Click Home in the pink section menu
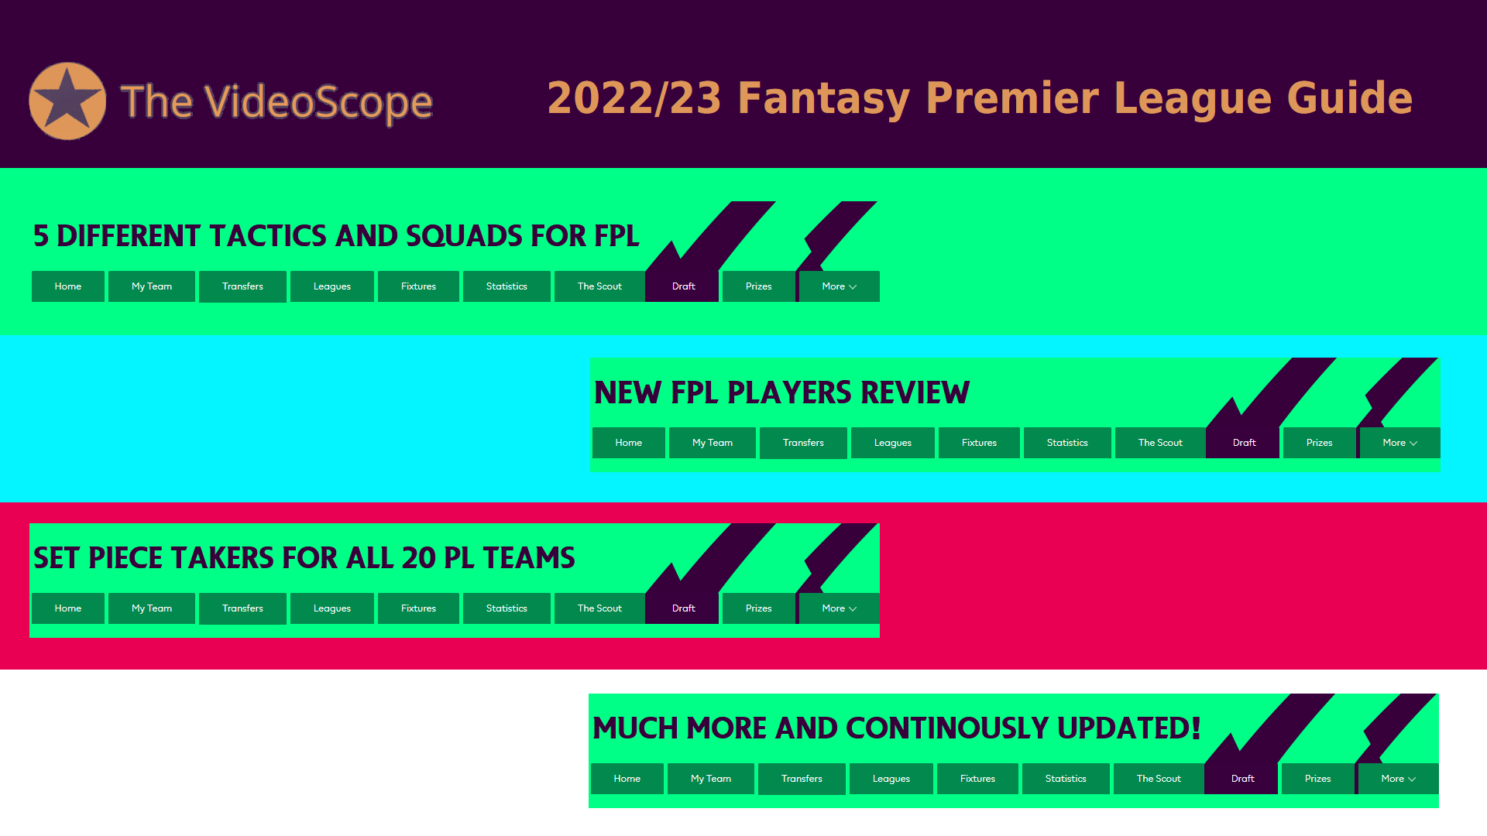This screenshot has width=1487, height=836. [67, 608]
